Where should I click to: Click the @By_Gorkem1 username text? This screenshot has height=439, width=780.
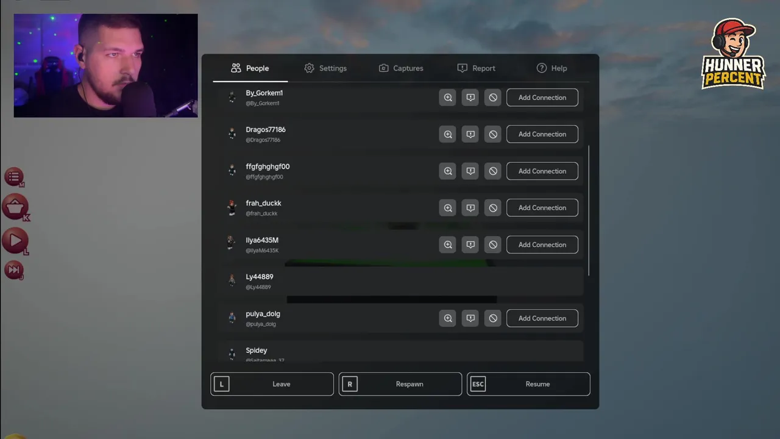click(x=263, y=104)
